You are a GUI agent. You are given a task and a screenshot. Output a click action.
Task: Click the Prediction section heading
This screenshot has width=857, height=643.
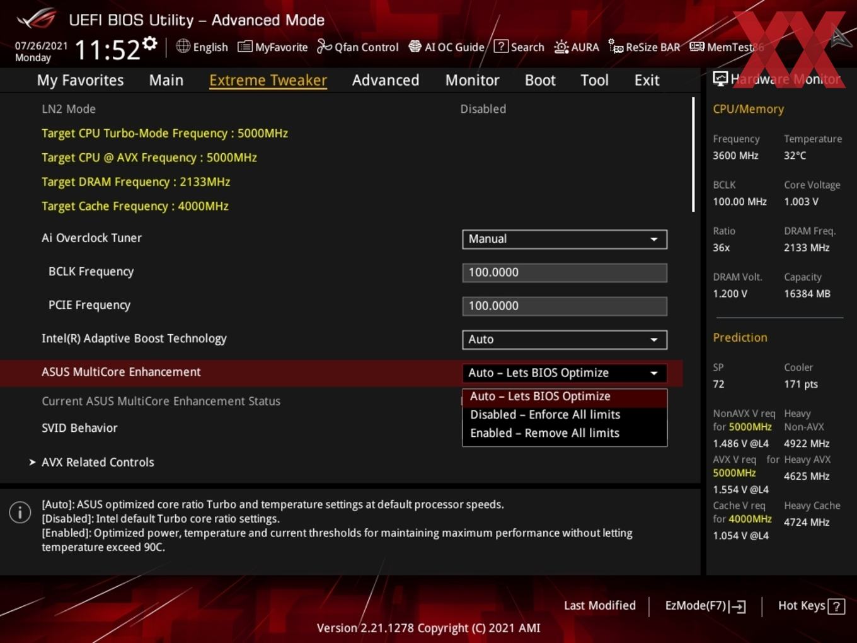click(740, 337)
